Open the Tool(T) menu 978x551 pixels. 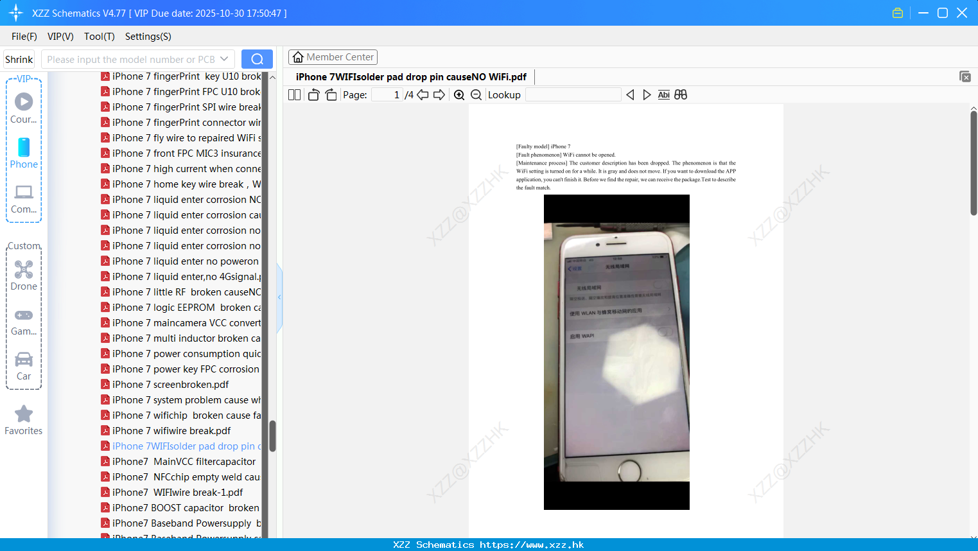(x=100, y=37)
